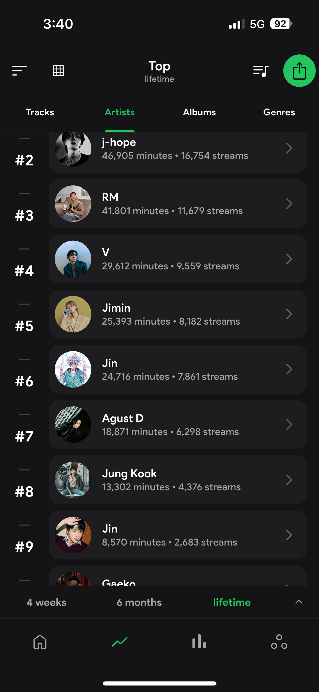The image size is (319, 692).
Task: Open the three-circles social nav icon
Action: tap(279, 642)
